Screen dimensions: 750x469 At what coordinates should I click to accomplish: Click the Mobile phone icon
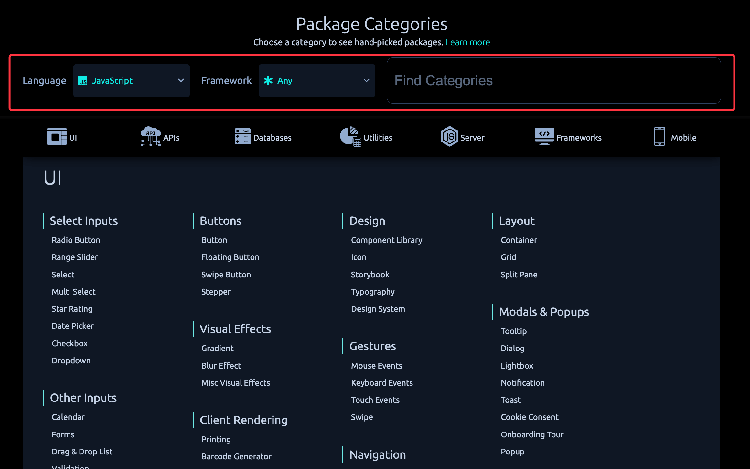[x=659, y=137]
